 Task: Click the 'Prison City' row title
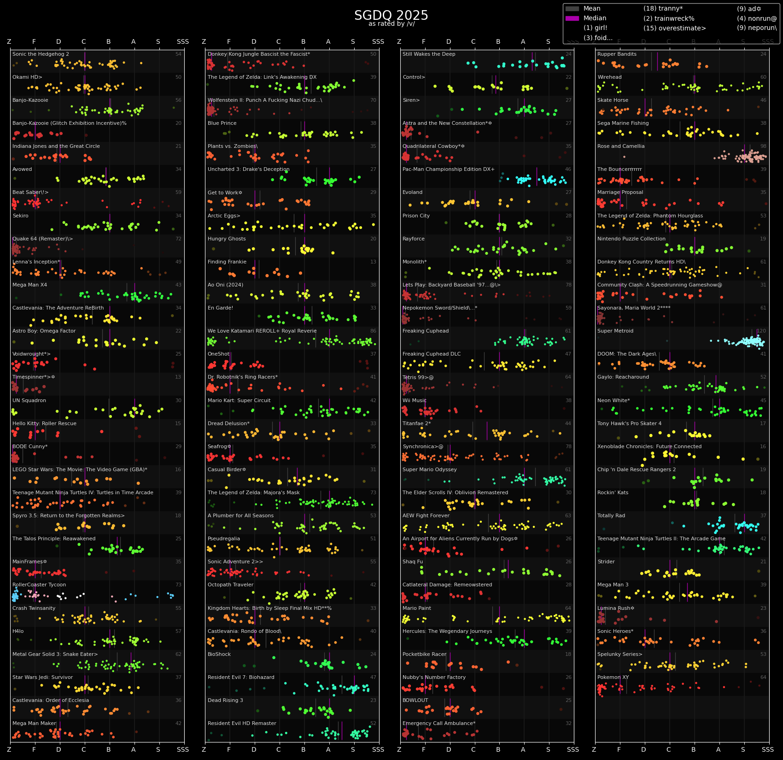click(416, 216)
